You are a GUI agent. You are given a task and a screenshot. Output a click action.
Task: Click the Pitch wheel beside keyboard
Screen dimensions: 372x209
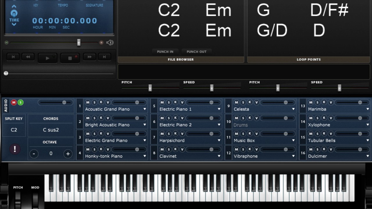tap(18, 200)
